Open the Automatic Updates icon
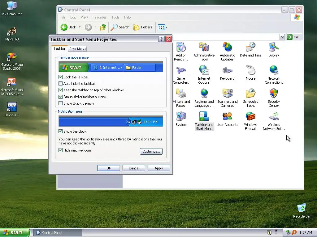This screenshot has width=317, height=237. (227, 52)
